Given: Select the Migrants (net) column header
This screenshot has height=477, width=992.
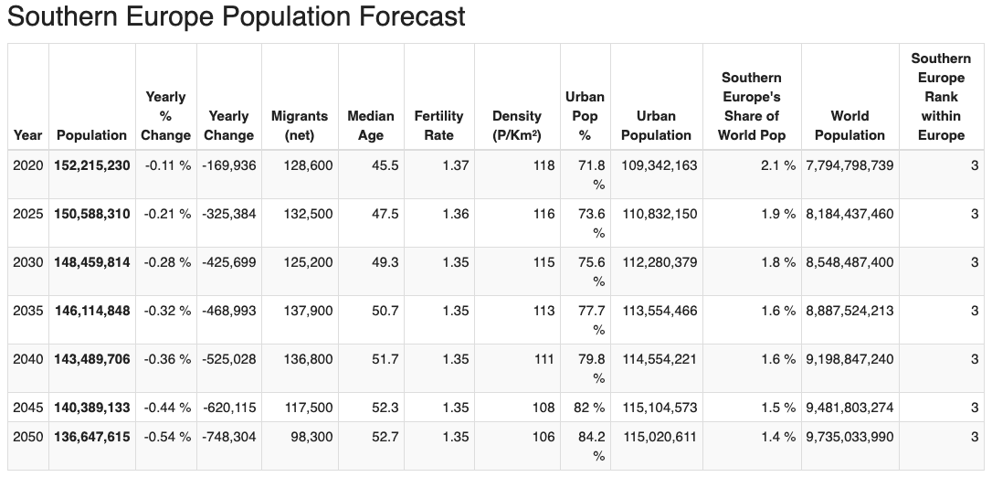Looking at the screenshot, I should tap(299, 126).
